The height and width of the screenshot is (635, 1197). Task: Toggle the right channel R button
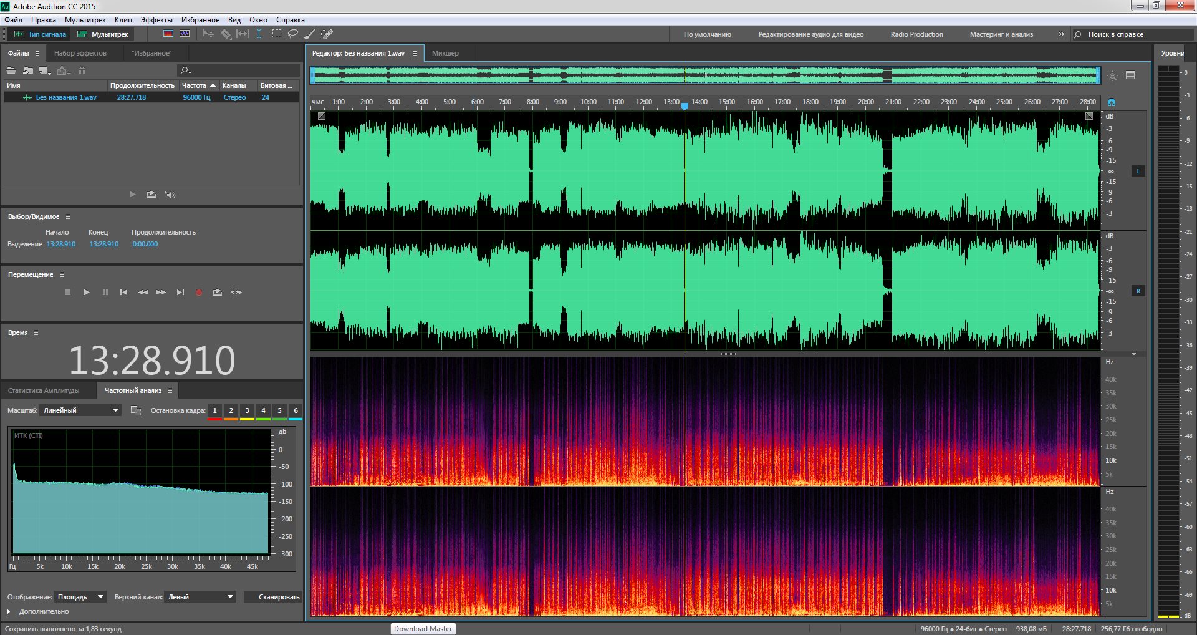tap(1138, 291)
